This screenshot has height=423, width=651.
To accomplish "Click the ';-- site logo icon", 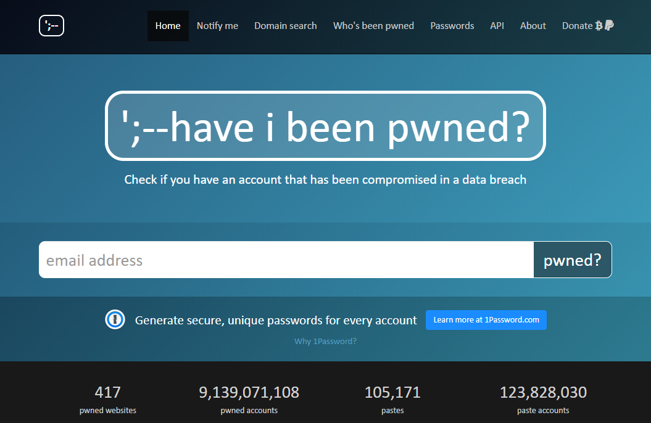I will (x=51, y=26).
